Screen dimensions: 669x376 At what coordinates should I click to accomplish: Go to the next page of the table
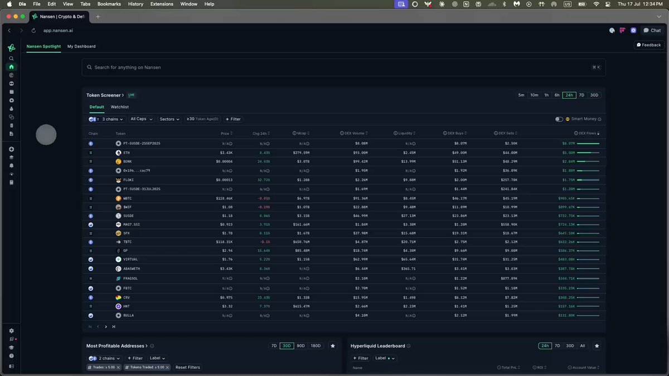[x=106, y=326]
